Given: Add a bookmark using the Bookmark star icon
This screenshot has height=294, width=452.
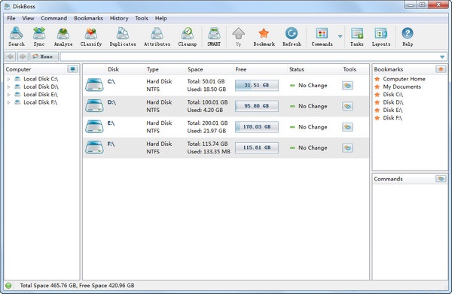Looking at the screenshot, I should click(264, 37).
